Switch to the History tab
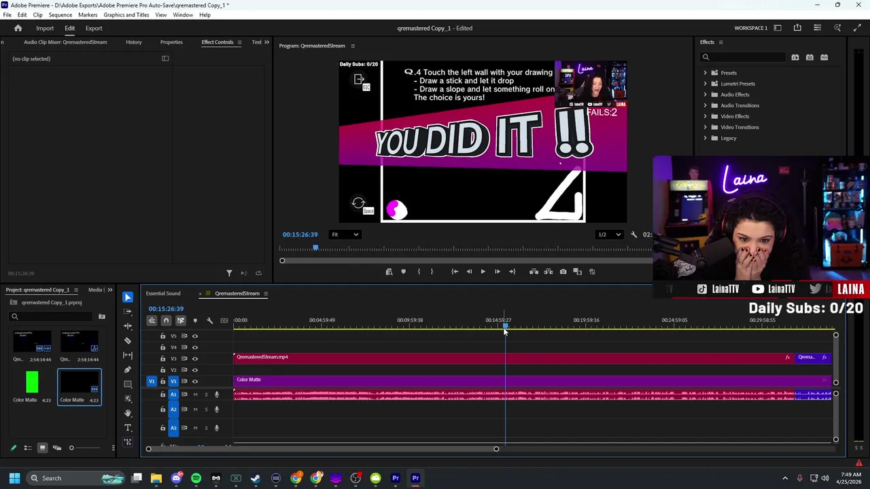Image resolution: width=870 pixels, height=489 pixels. point(134,42)
